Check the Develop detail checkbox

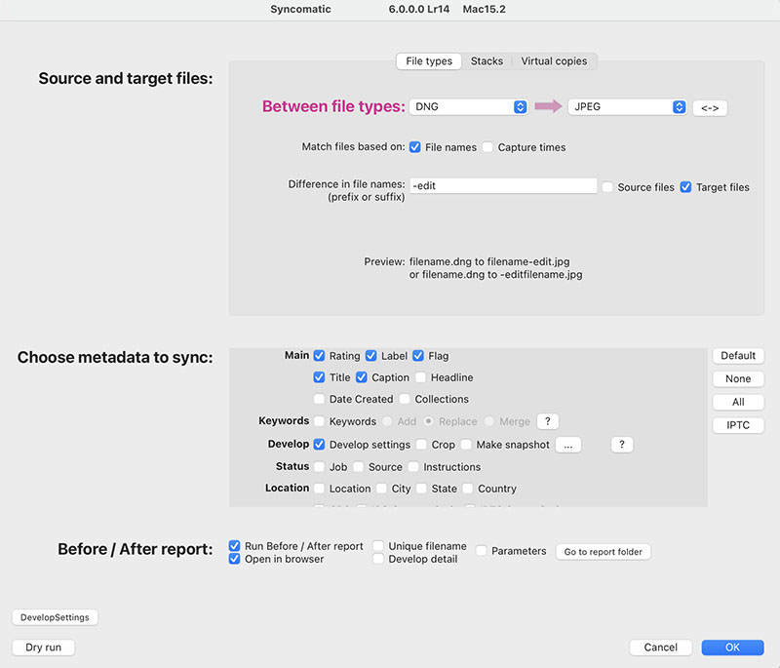(x=378, y=559)
